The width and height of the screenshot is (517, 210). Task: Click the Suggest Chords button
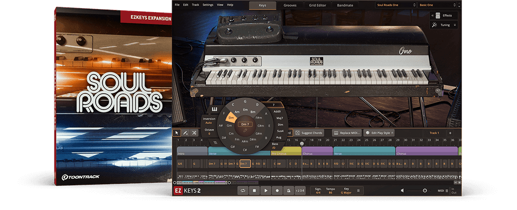(309, 133)
